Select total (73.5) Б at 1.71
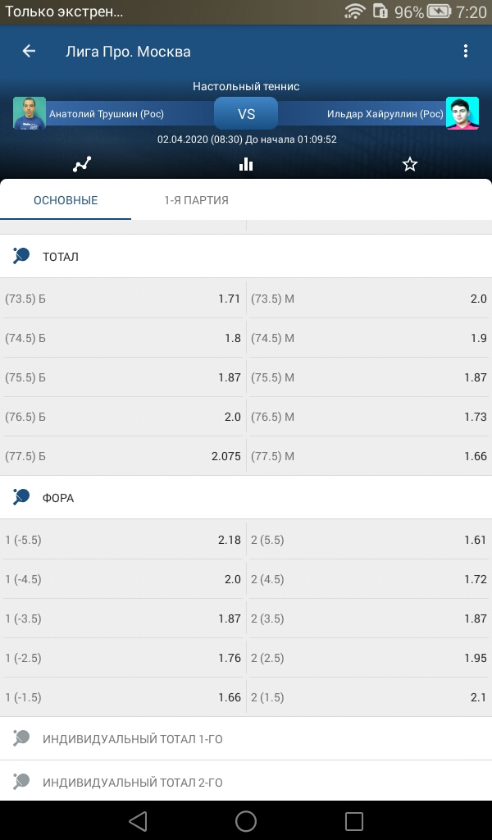Image resolution: width=492 pixels, height=840 pixels. tap(123, 299)
